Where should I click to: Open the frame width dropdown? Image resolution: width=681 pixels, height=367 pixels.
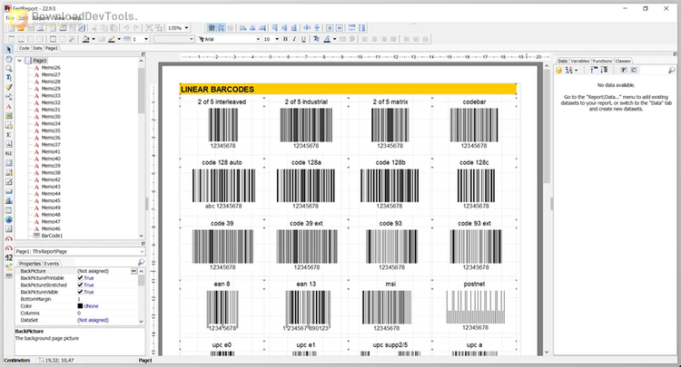click(x=146, y=39)
